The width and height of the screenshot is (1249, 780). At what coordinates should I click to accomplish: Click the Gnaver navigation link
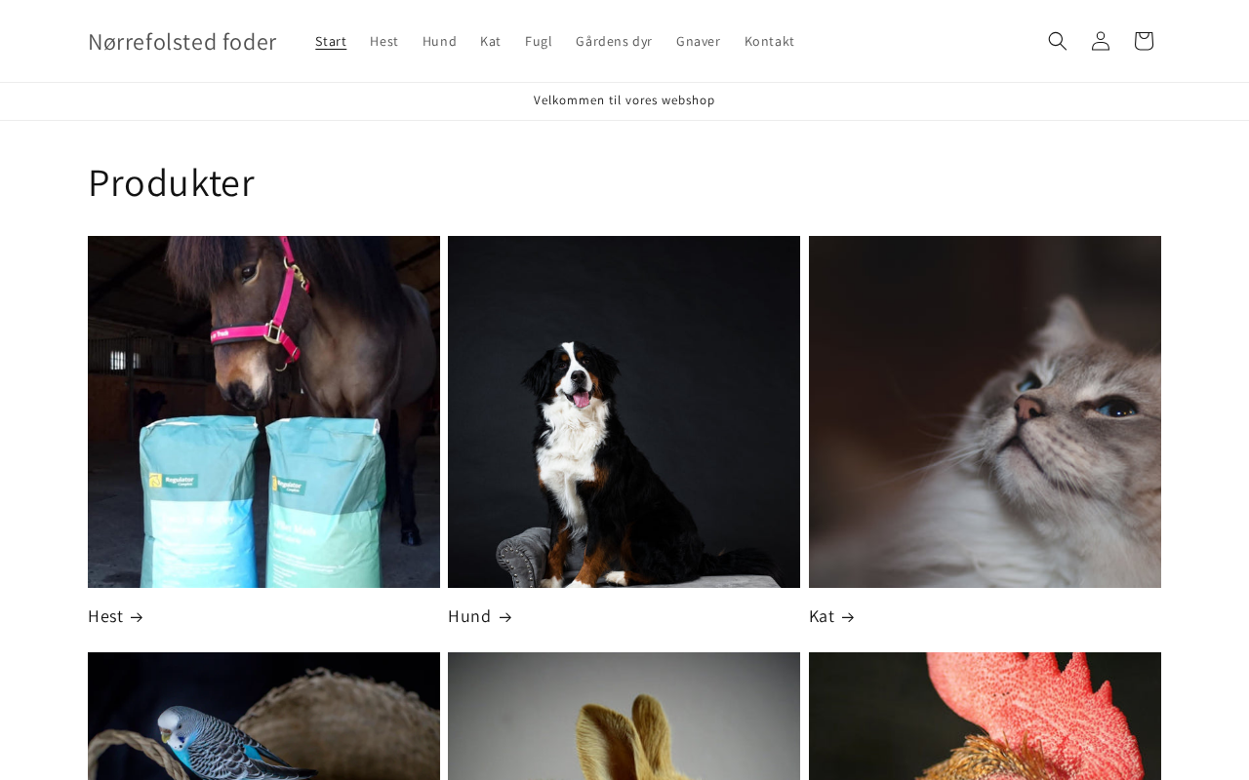point(699,41)
